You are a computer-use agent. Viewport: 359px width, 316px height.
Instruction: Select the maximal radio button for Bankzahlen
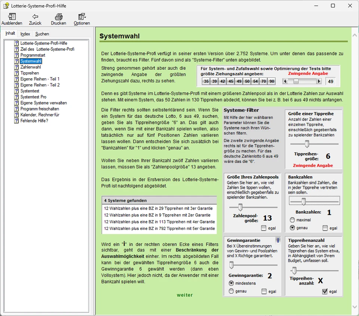click(x=292, y=220)
